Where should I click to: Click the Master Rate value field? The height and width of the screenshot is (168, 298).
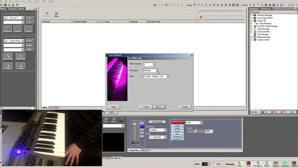pyautogui.click(x=135, y=143)
